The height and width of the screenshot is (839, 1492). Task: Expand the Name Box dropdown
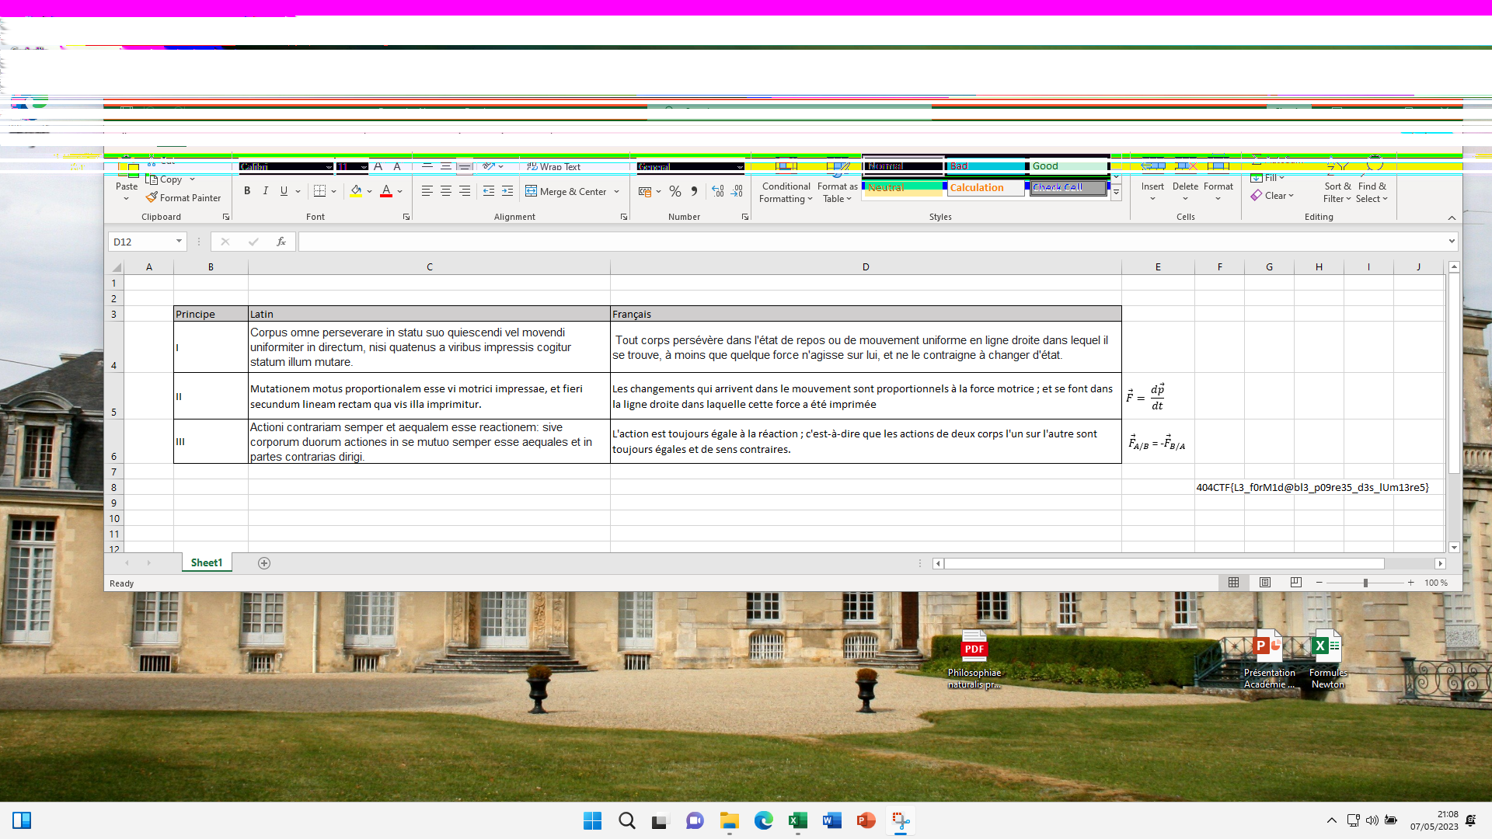tap(180, 242)
